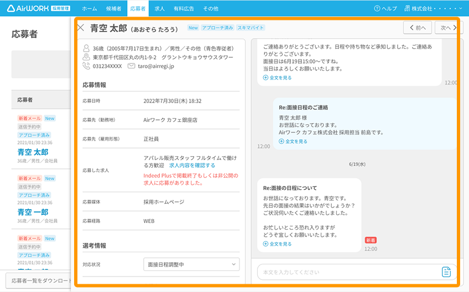The width and height of the screenshot is (469, 292).
Task: Click the Re:面接の日程について message subject
Action: coord(290,188)
